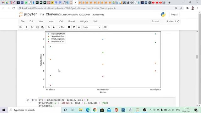Click the Logout button
Viewport: 201px width, 113px height.
click(x=174, y=14)
